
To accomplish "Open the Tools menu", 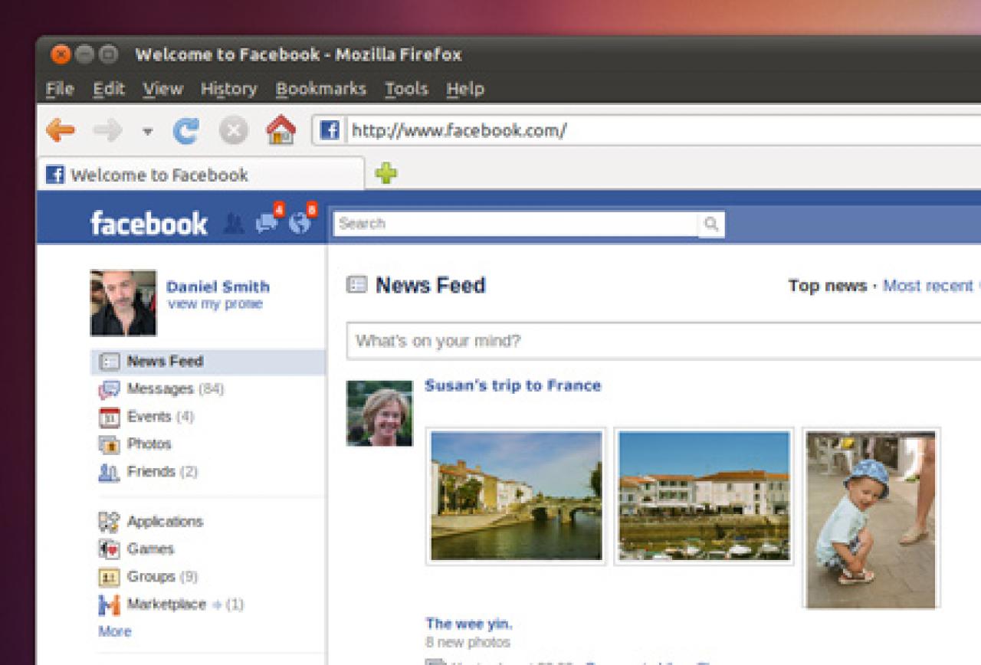I will click(406, 89).
